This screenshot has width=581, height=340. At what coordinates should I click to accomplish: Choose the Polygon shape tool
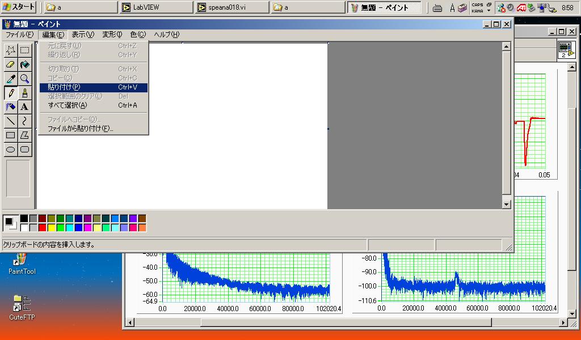coord(24,135)
